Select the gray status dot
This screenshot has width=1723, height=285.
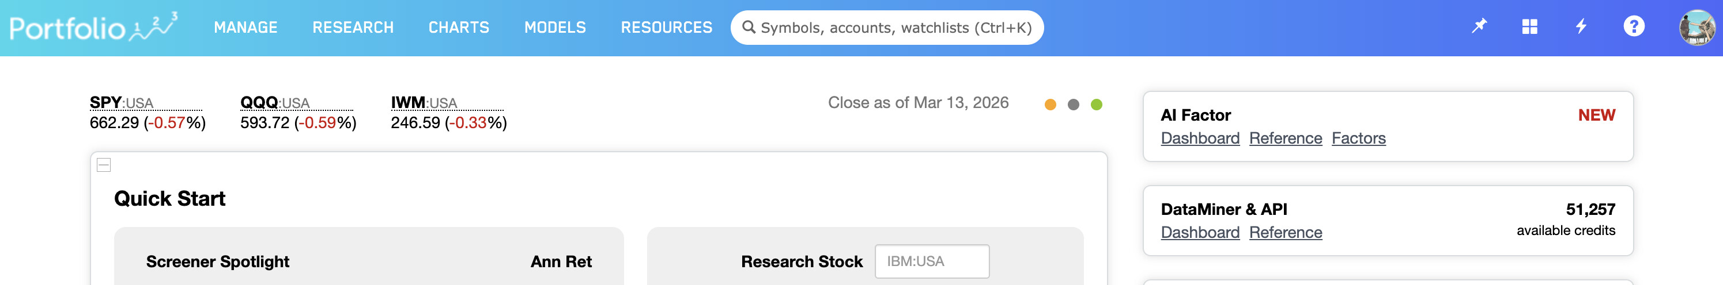tap(1074, 105)
